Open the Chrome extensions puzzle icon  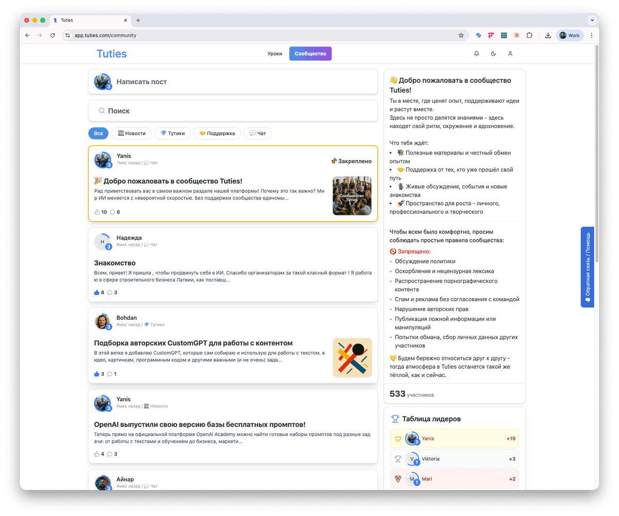point(529,36)
